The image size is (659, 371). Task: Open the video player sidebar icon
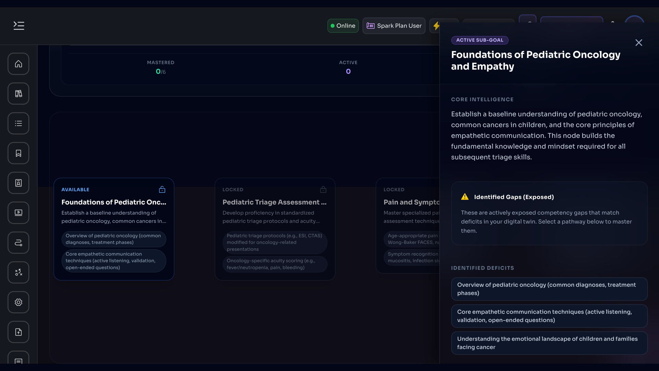[19, 213]
